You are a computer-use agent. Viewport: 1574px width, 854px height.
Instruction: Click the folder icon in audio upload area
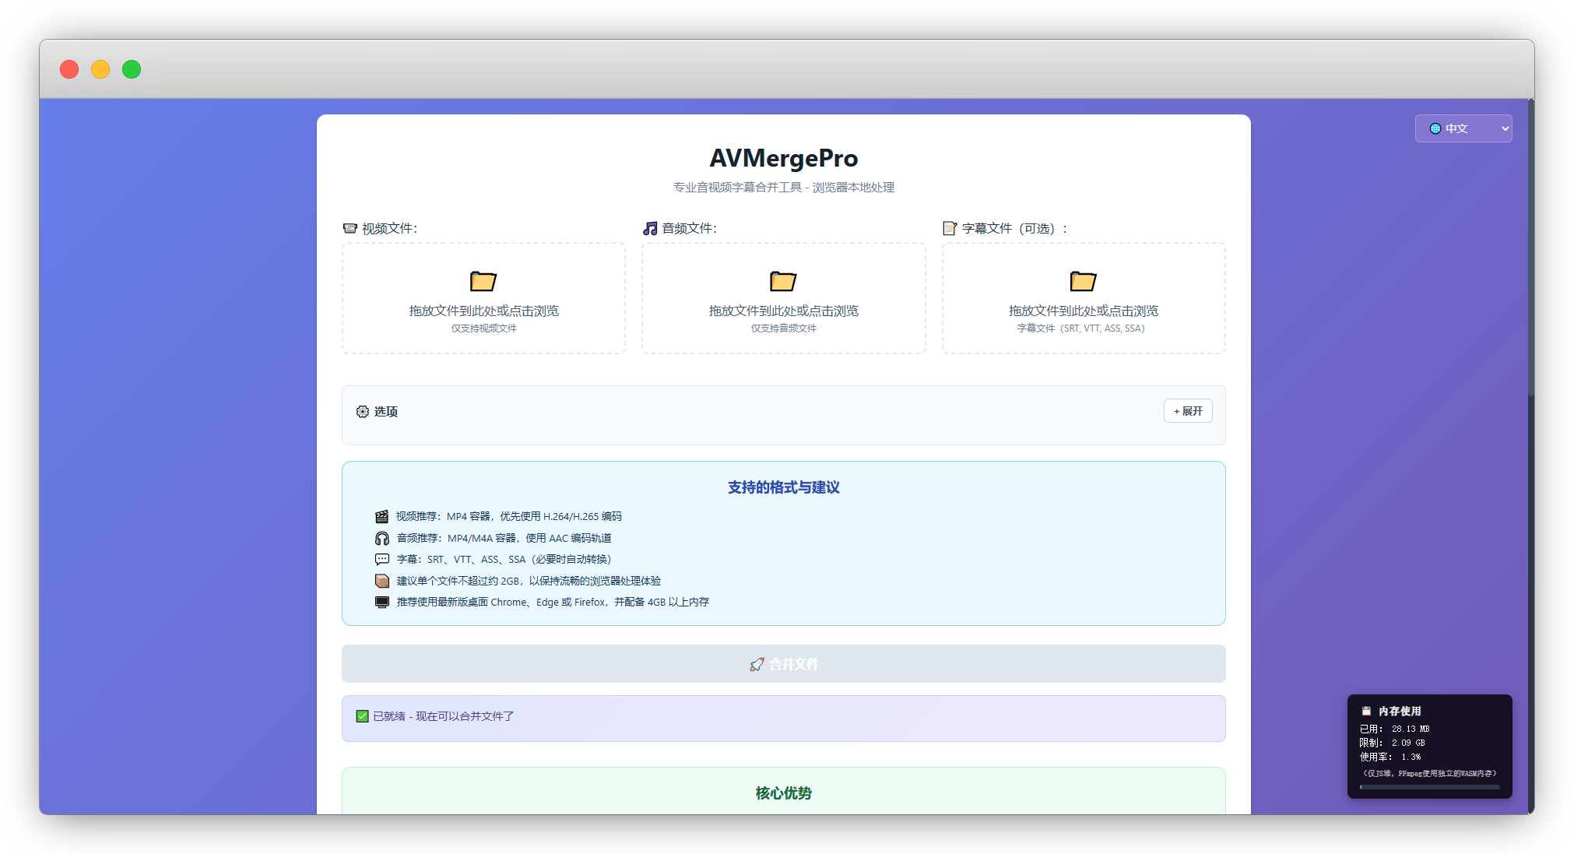click(783, 281)
